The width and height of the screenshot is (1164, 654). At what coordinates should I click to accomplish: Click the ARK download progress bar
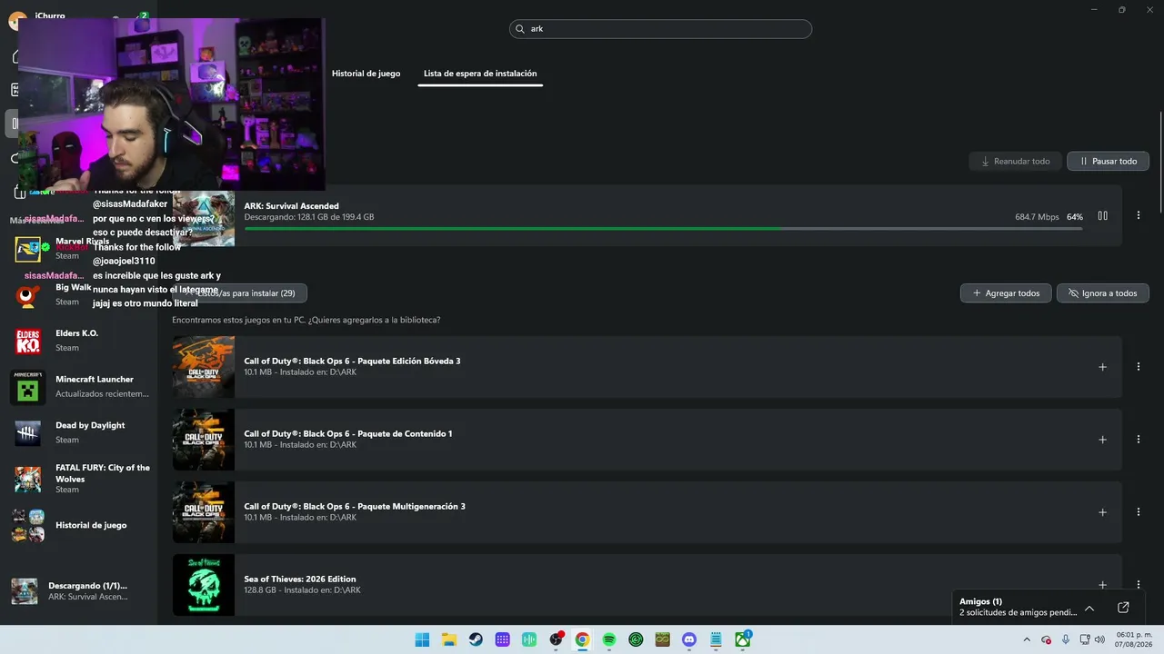tap(663, 228)
